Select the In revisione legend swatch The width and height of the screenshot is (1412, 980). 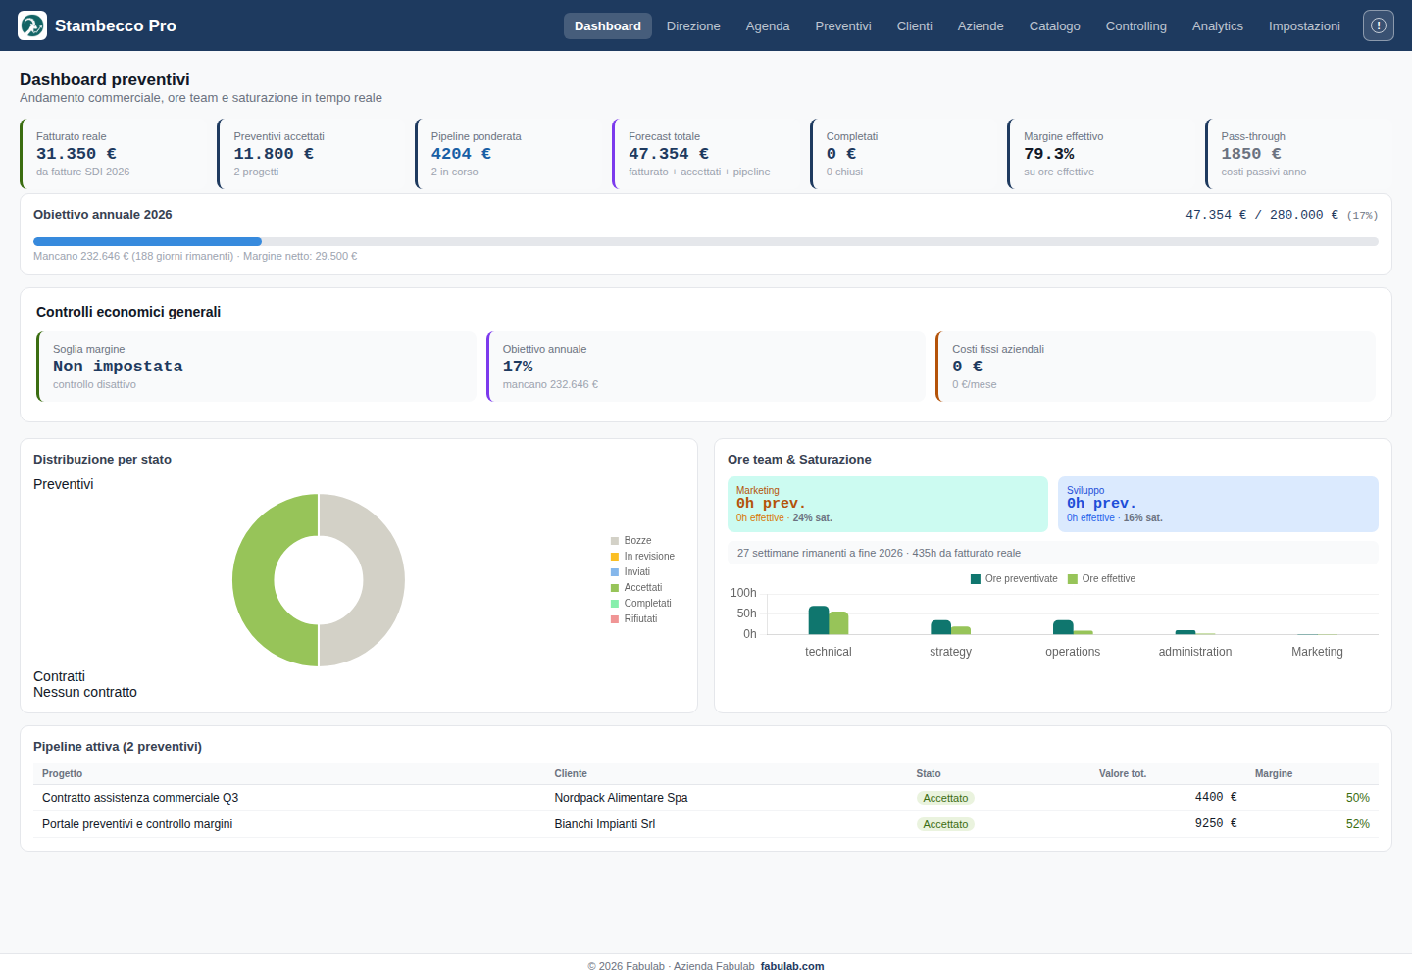point(615,557)
